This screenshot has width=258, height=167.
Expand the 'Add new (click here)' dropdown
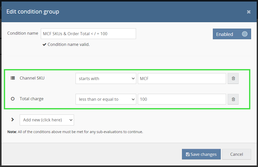[47, 120]
